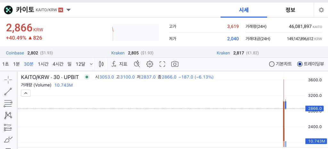Click the 3200.0 price axis label
Screen dimensions: 328x149
[x=315, y=96]
